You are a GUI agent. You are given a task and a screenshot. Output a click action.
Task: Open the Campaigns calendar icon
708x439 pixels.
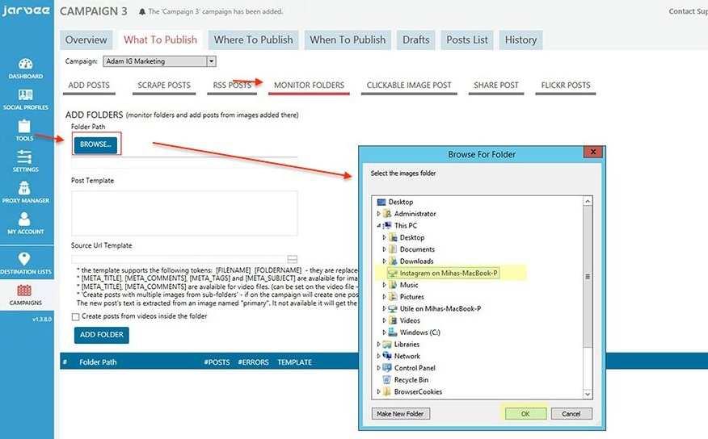24,291
